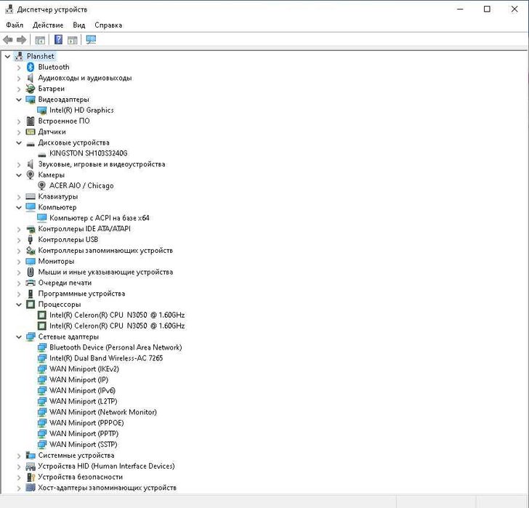Click the Forward arrow toolbar icon

(x=22, y=40)
